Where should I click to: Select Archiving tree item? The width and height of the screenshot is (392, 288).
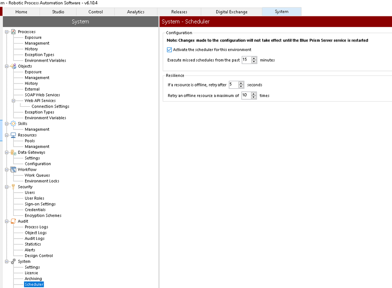(33, 279)
